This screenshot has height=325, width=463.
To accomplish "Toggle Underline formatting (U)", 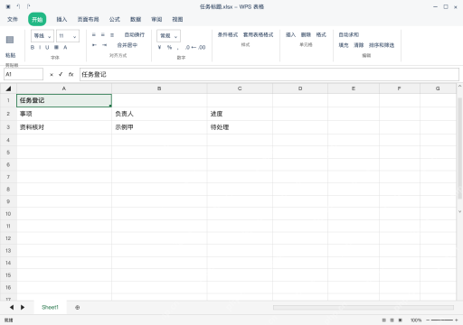I will pos(47,47).
